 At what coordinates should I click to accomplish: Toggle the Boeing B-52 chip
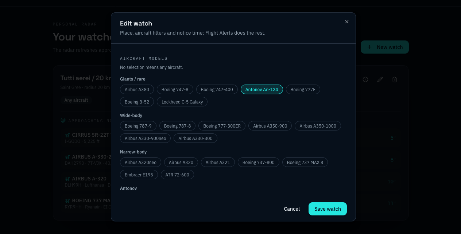[x=137, y=102]
